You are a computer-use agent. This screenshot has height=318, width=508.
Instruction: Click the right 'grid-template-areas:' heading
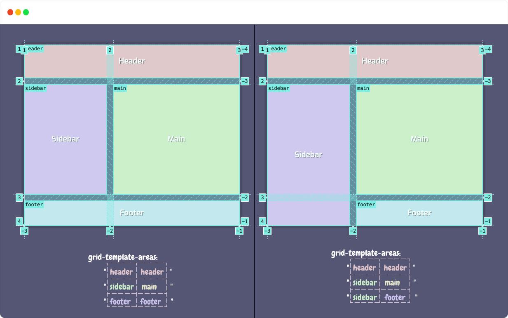(x=366, y=253)
